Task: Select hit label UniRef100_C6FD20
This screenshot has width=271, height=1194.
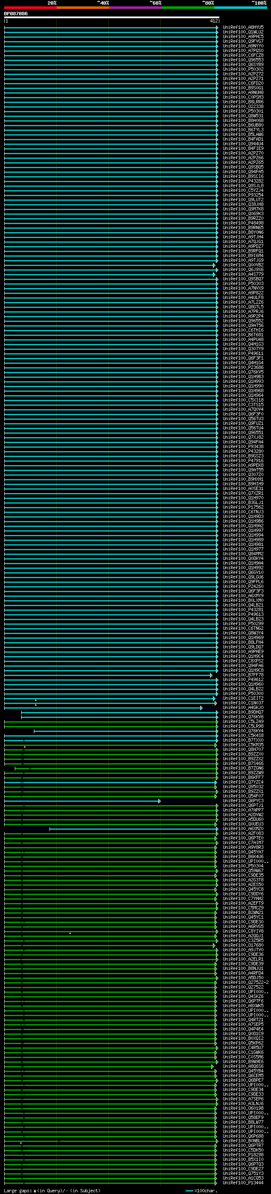Action: (243, 83)
